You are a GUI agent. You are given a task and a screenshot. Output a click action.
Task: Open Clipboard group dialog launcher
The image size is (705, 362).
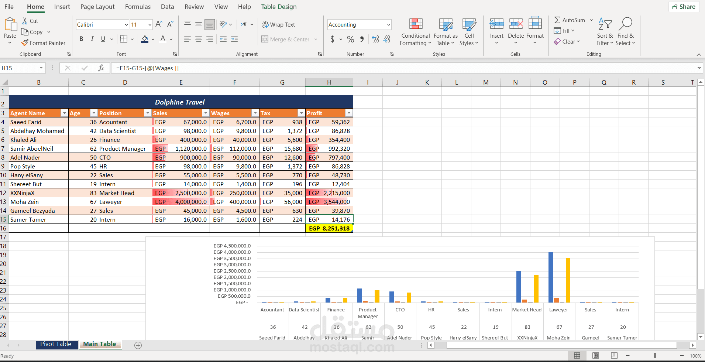69,54
